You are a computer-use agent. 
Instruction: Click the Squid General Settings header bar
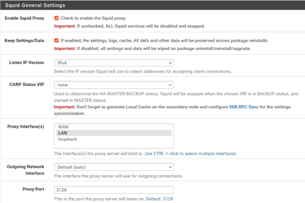point(152,5)
